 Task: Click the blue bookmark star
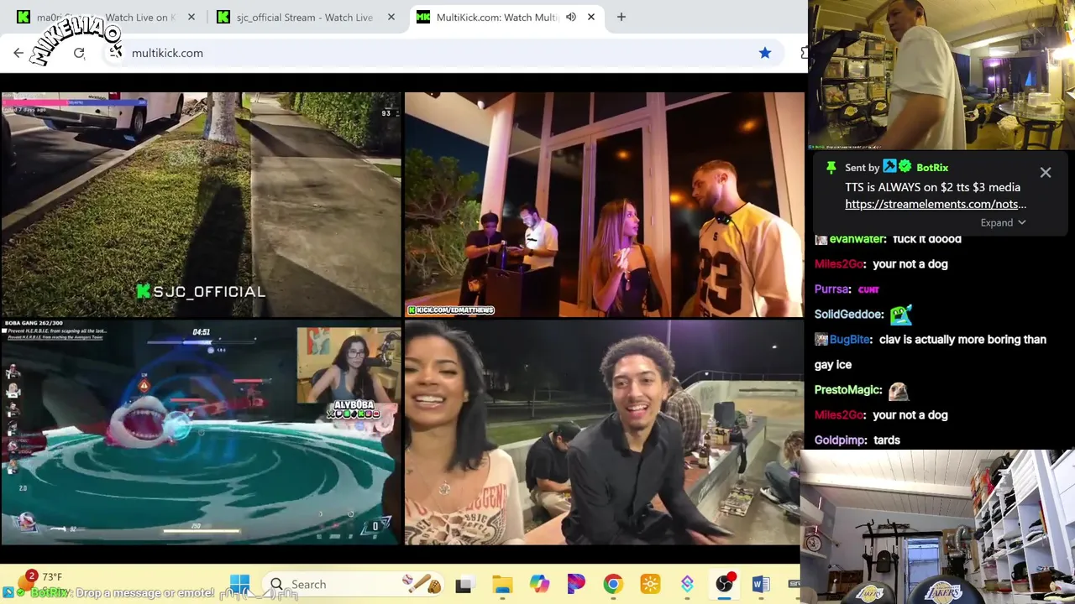coord(765,53)
